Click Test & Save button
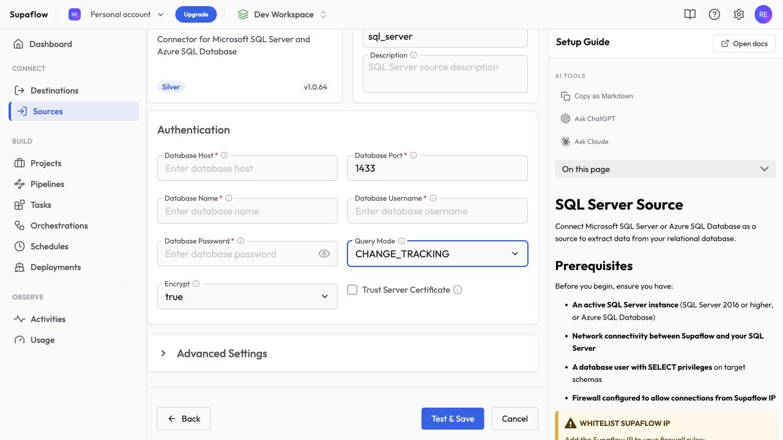 453,419
